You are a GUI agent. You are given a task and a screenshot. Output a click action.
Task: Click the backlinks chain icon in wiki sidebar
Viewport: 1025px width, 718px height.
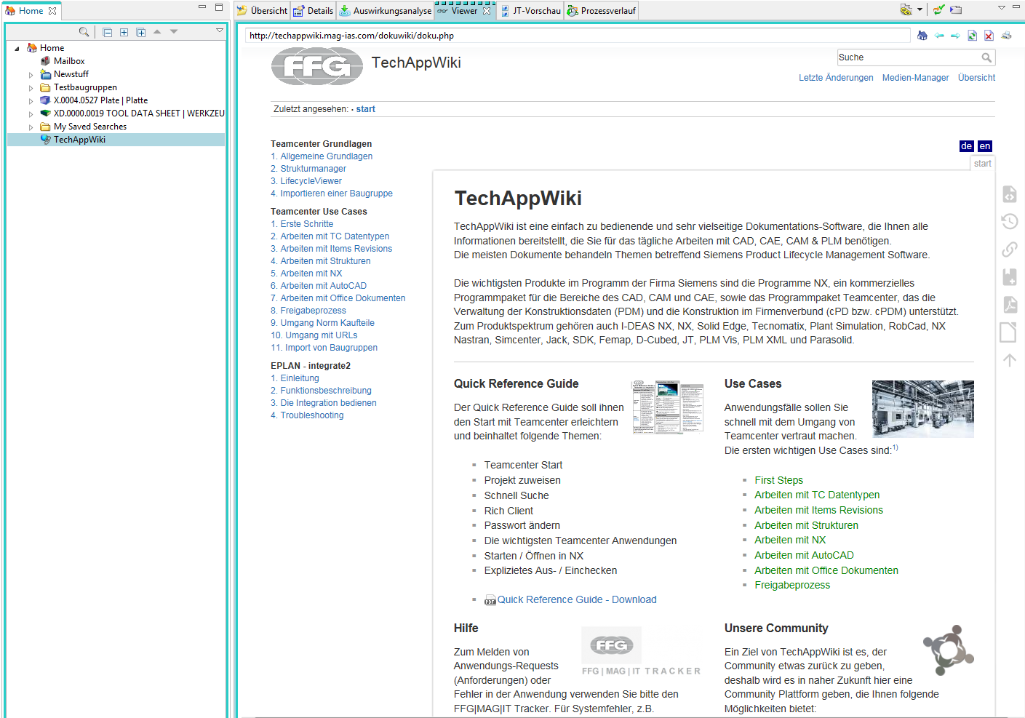point(1010,250)
